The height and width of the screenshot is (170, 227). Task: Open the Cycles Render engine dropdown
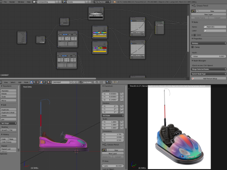point(103,2)
